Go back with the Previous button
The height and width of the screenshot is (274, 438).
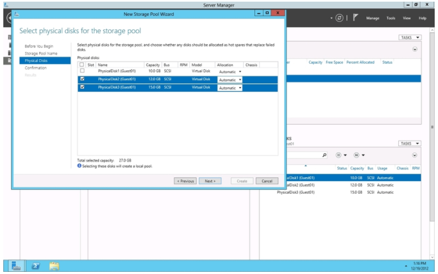[185, 181]
